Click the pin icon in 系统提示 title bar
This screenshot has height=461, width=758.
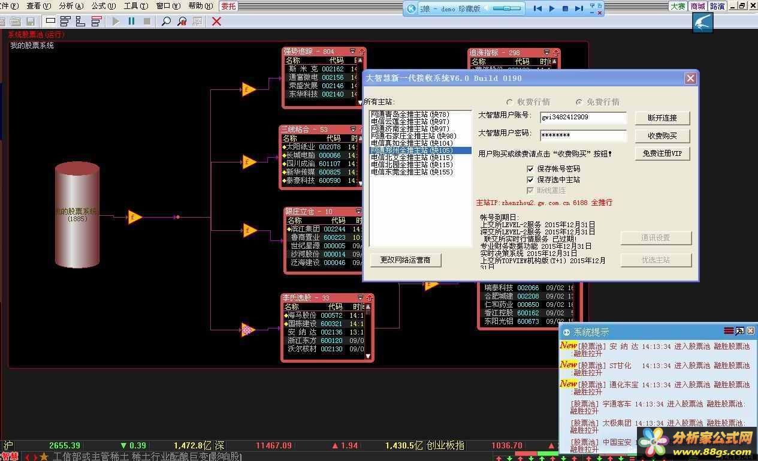point(739,331)
